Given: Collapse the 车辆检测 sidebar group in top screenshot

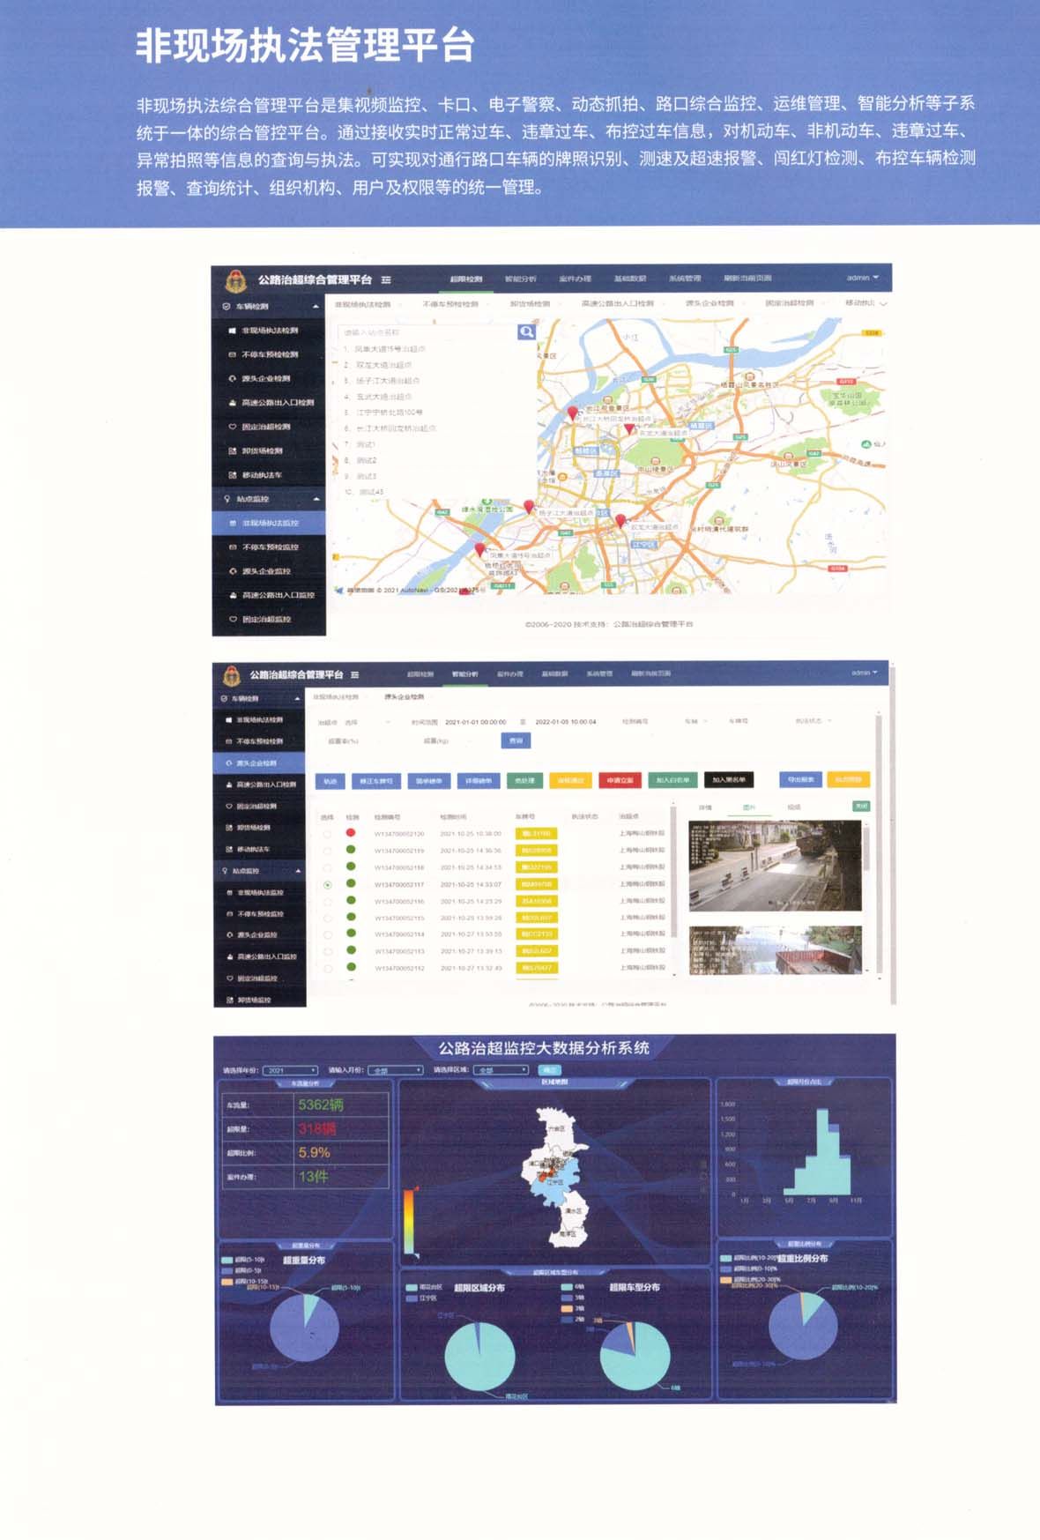Looking at the screenshot, I should tap(316, 307).
